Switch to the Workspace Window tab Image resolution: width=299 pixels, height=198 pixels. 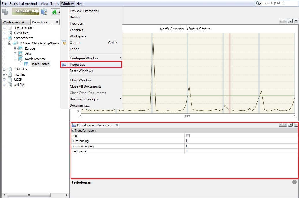pyautogui.click(x=16, y=22)
